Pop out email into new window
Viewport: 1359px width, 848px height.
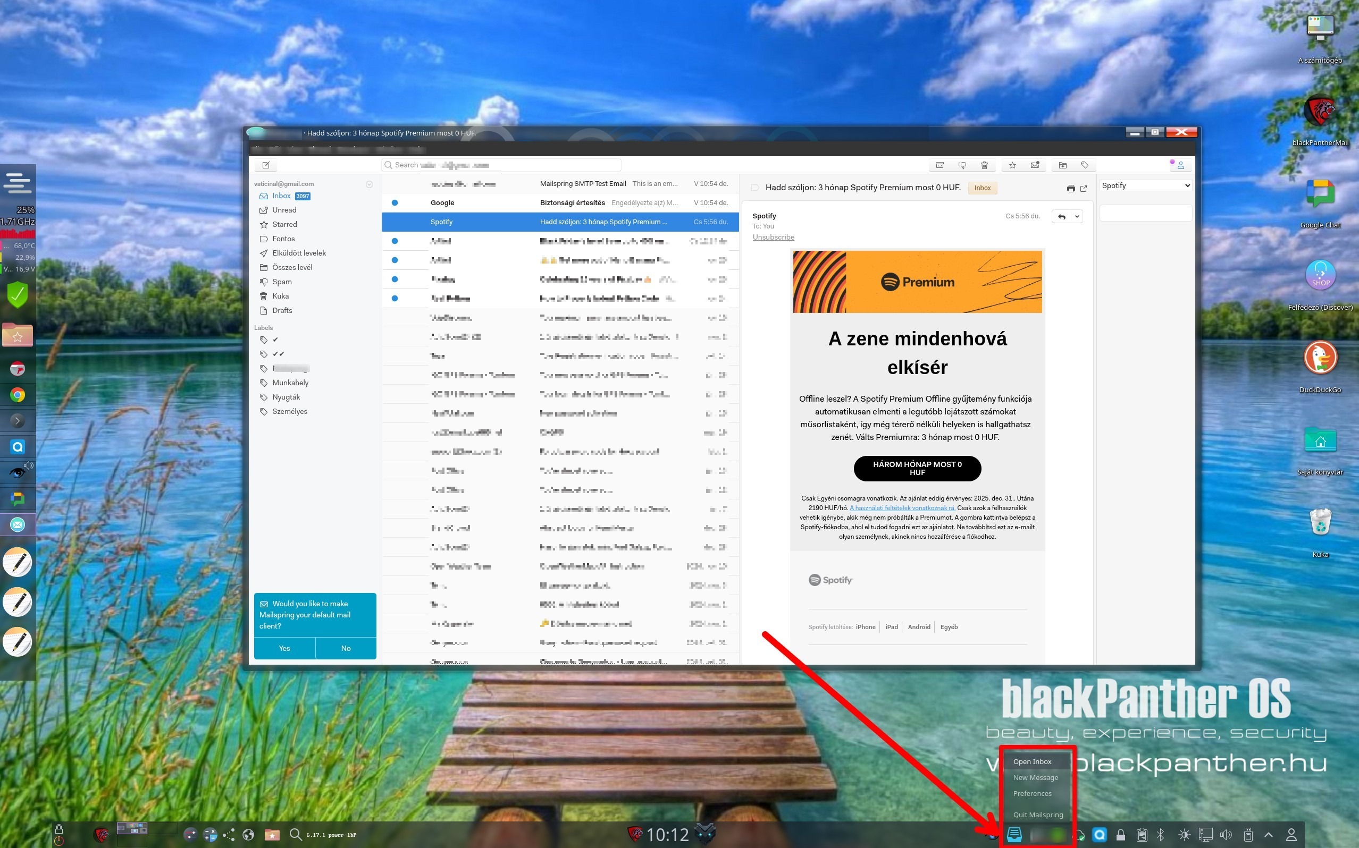(1084, 189)
